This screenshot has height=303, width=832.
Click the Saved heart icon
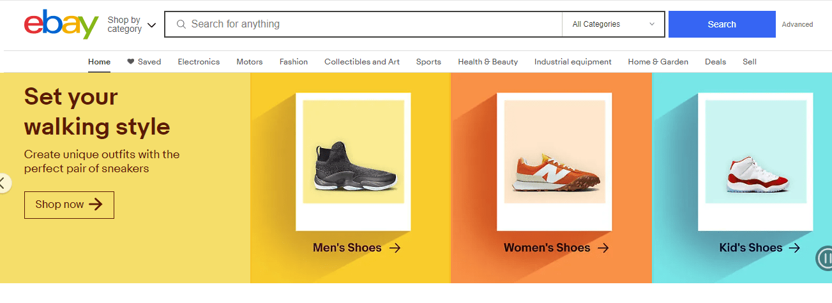point(131,62)
